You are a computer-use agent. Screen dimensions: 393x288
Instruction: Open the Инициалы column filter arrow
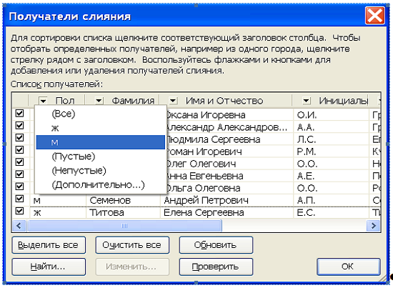tap(306, 101)
